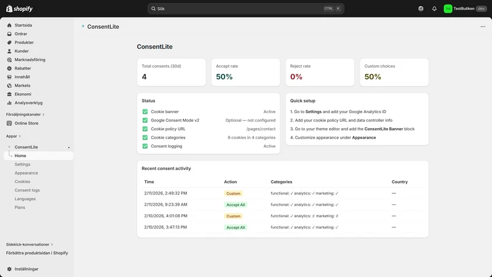492x277 pixels.
Task: Open the Languages page
Action: click(x=25, y=199)
